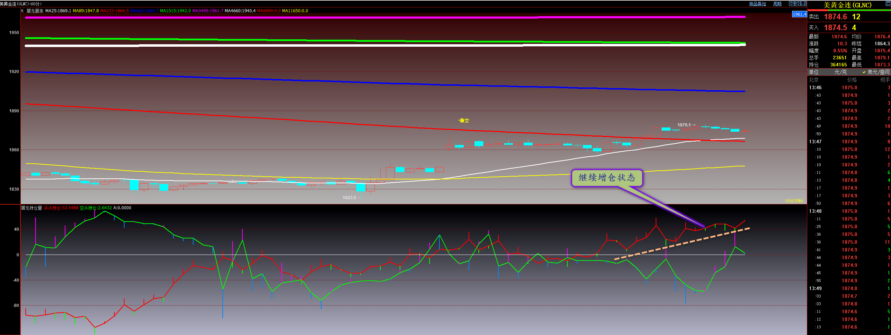Click the 持仓 value 364165

click(x=838, y=65)
